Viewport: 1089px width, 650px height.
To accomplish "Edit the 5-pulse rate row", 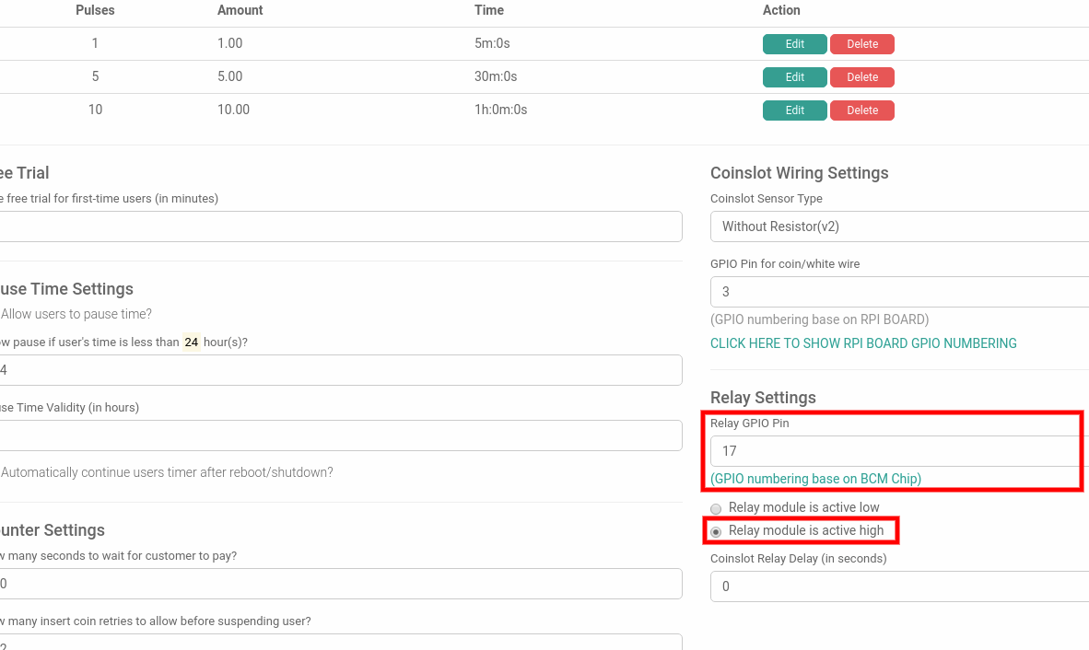I will (x=793, y=76).
